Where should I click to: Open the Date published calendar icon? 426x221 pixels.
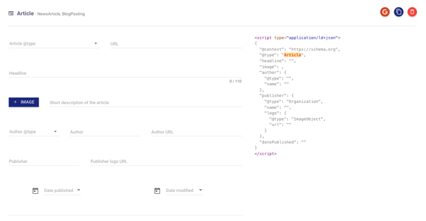point(35,191)
